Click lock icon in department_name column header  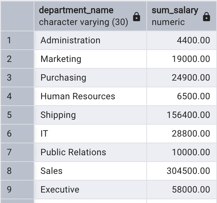click(x=137, y=17)
